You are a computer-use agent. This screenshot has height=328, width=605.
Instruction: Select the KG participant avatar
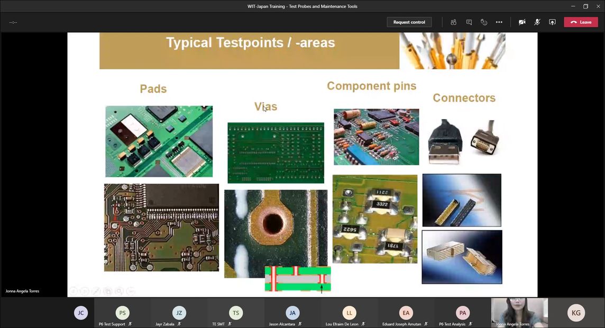point(576,313)
